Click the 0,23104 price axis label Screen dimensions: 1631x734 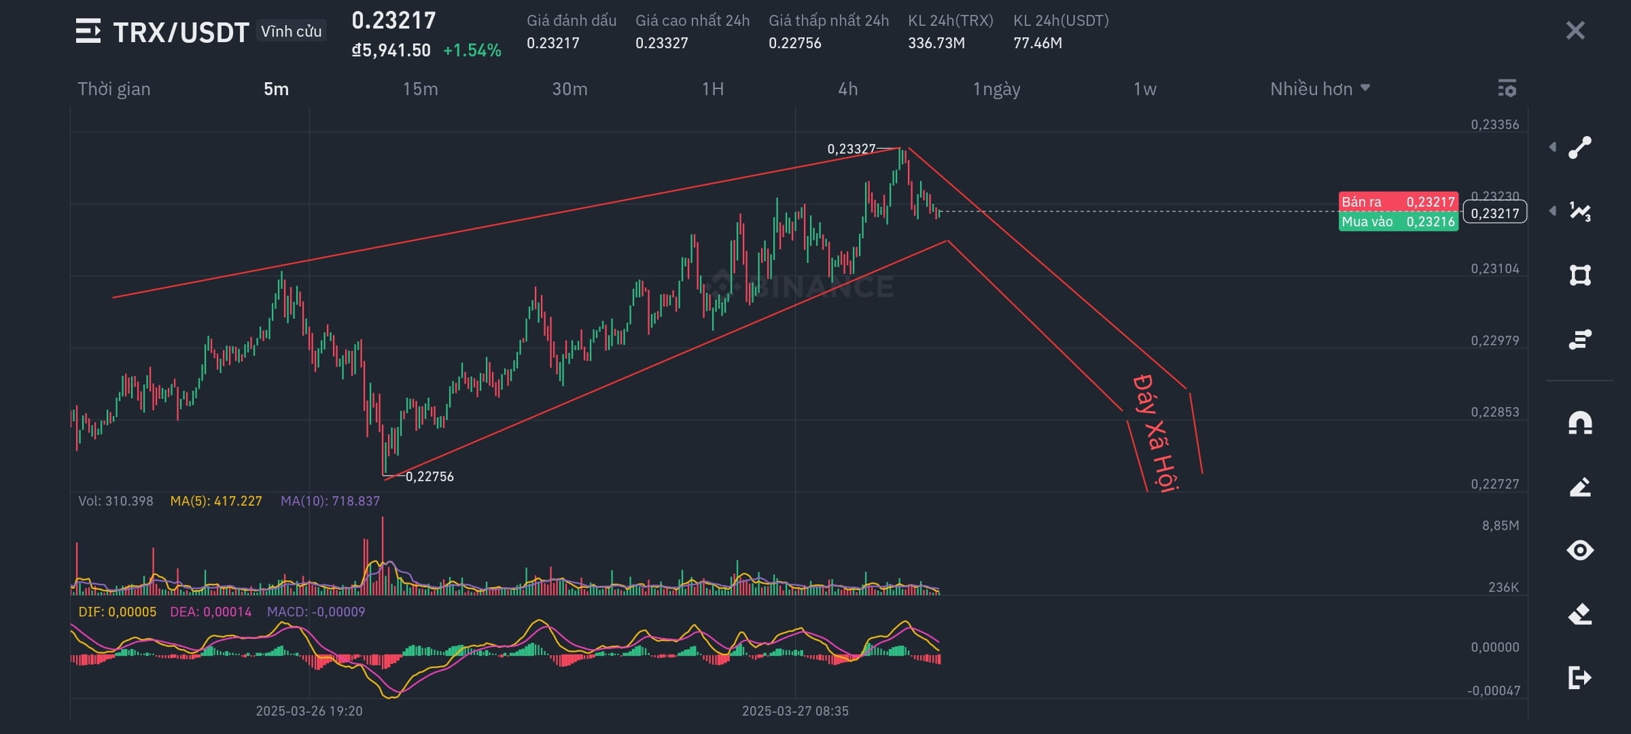click(1494, 268)
